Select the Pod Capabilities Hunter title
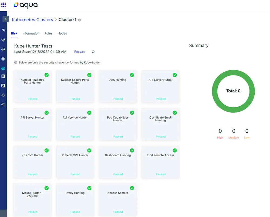This screenshot has height=217, width=270. [x=118, y=119]
